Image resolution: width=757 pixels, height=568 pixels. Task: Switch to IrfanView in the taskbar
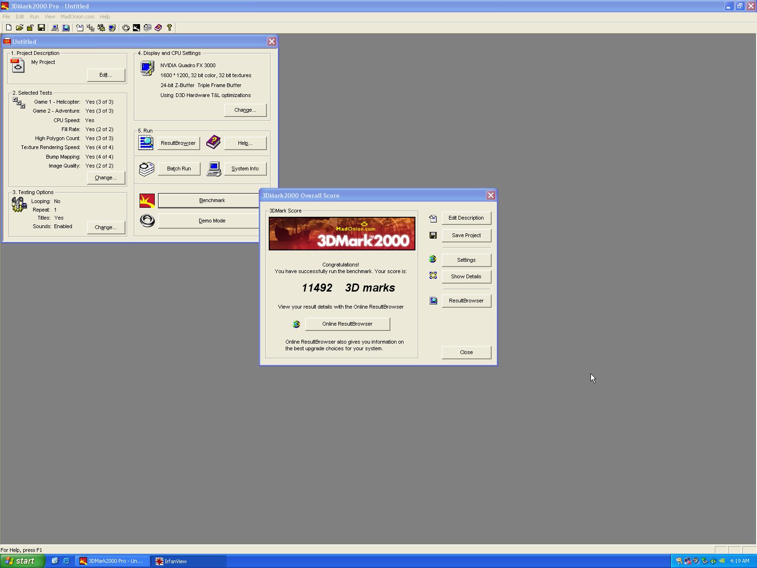click(x=188, y=561)
